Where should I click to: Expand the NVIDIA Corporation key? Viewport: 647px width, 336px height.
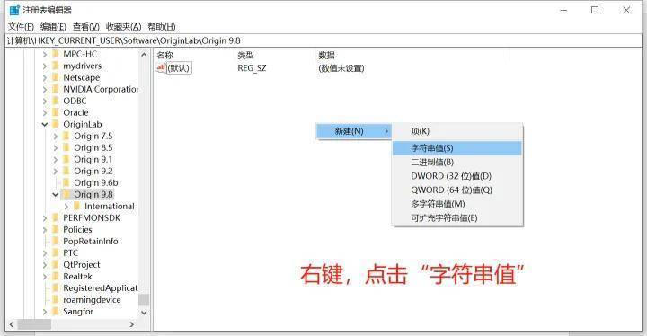tap(45, 89)
